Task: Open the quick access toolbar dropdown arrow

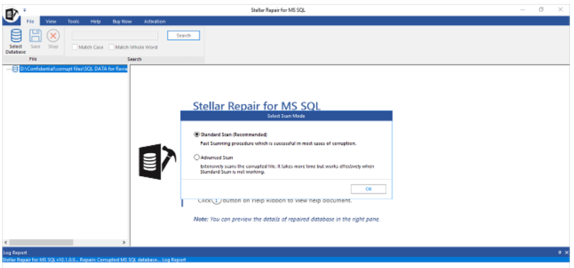Action: point(25,10)
